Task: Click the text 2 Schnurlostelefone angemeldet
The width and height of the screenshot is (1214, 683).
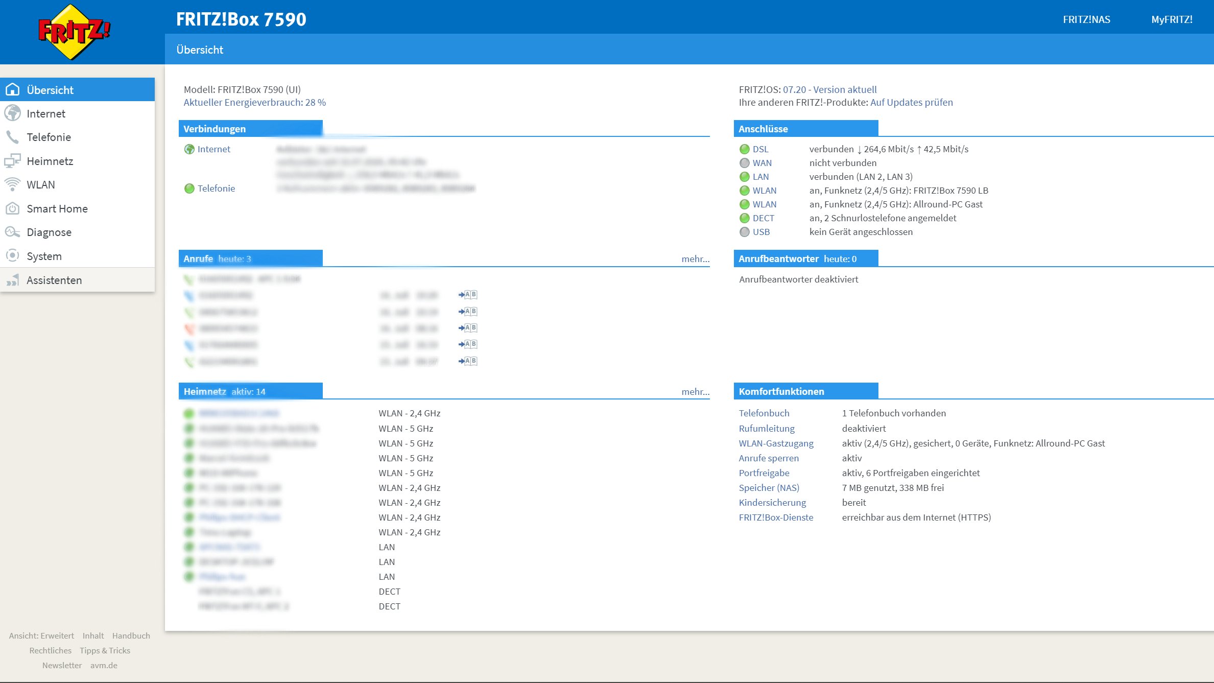Action: click(x=890, y=218)
